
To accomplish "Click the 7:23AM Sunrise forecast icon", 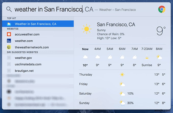I will 147,57.
